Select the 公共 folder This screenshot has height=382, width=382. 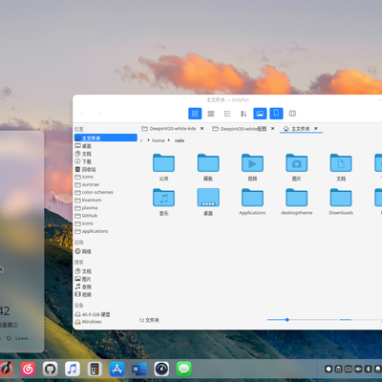(163, 167)
